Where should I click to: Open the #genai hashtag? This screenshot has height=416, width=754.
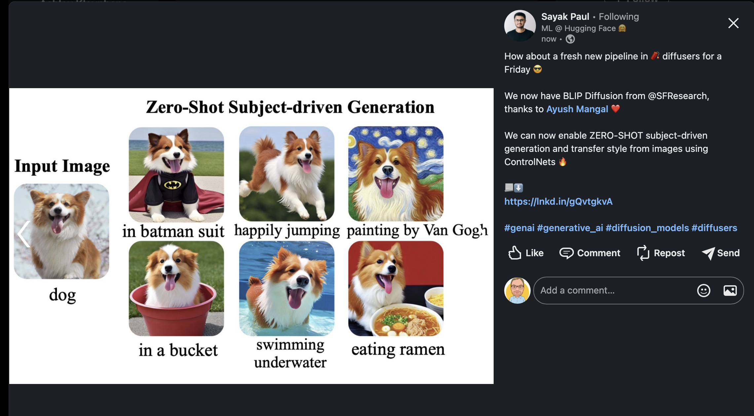(x=519, y=228)
